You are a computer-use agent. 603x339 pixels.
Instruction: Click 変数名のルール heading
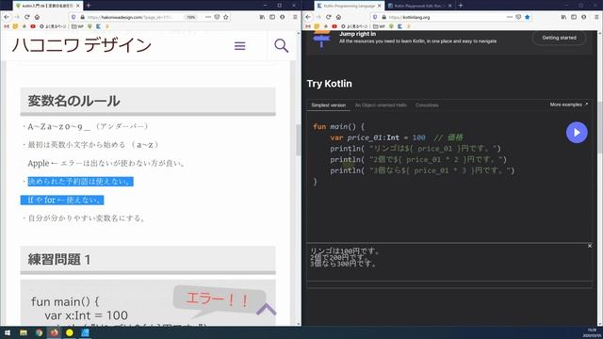point(73,101)
